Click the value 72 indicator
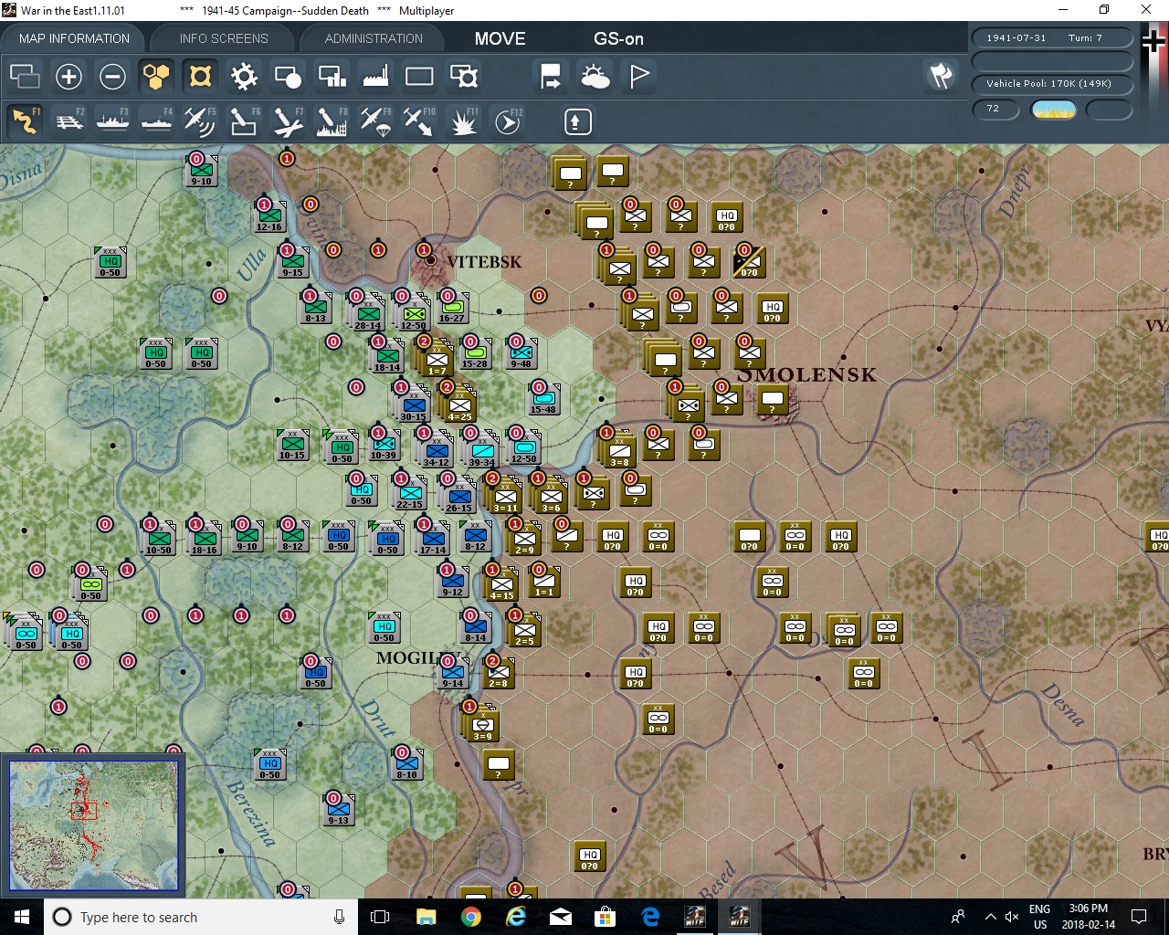1169x935 pixels. 995,109
